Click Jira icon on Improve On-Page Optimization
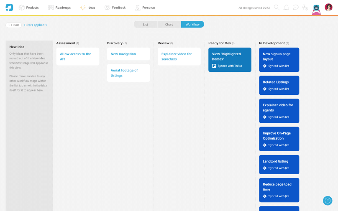This screenshot has width=338, height=211. point(265,145)
